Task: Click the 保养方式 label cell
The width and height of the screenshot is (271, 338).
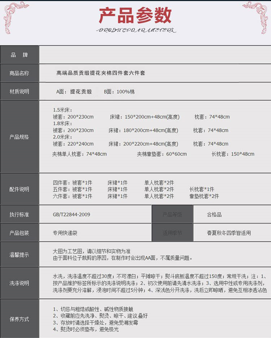Action: 19,319
